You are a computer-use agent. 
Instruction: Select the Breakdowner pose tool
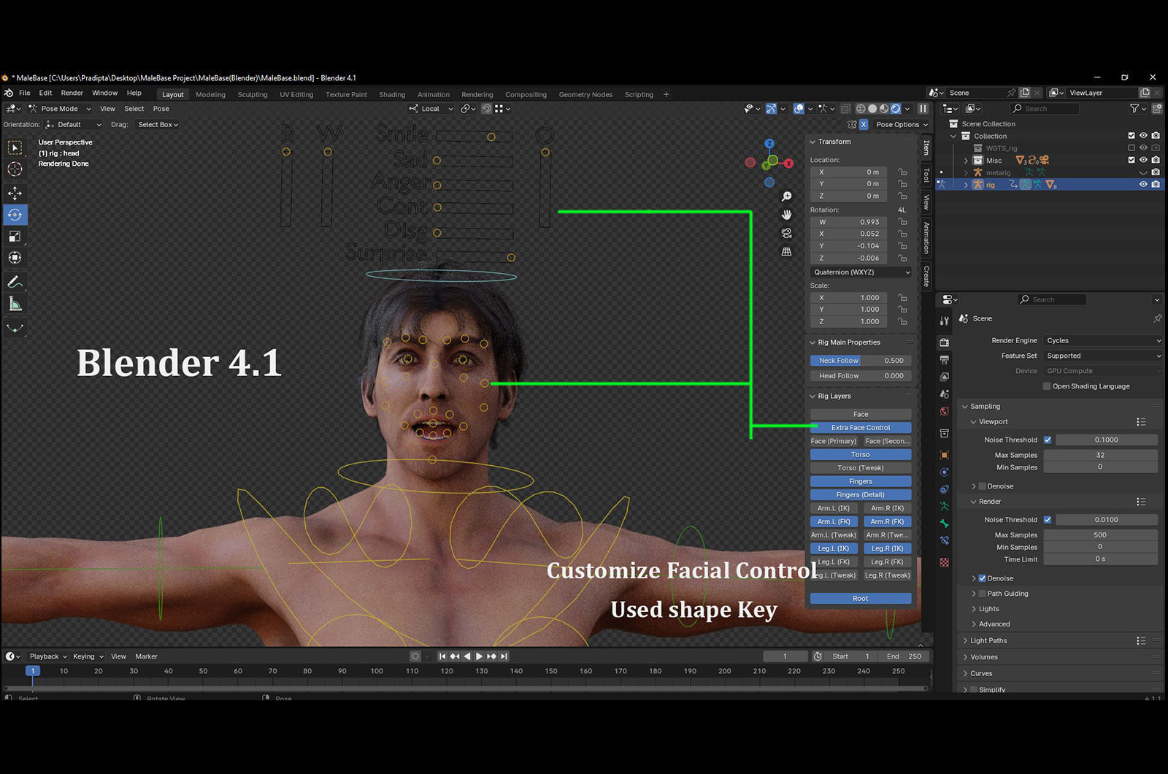click(15, 329)
